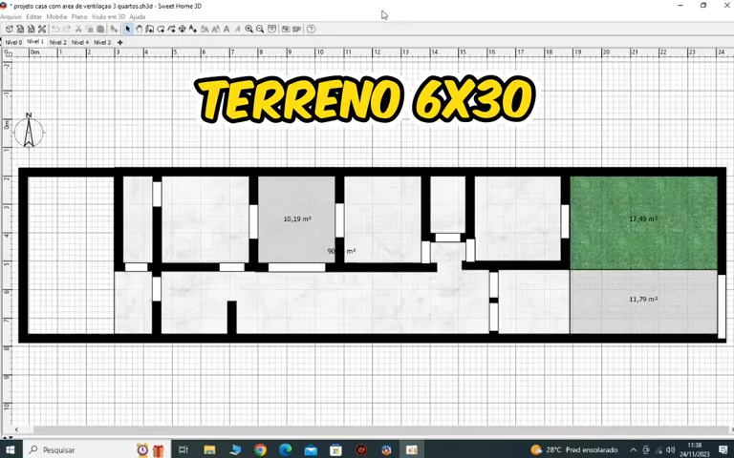Activate the Pan hand tool
Viewport: 734px width, 458px height.
(139, 29)
